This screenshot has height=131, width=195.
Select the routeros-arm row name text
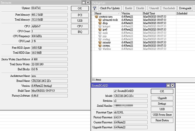click(106, 17)
